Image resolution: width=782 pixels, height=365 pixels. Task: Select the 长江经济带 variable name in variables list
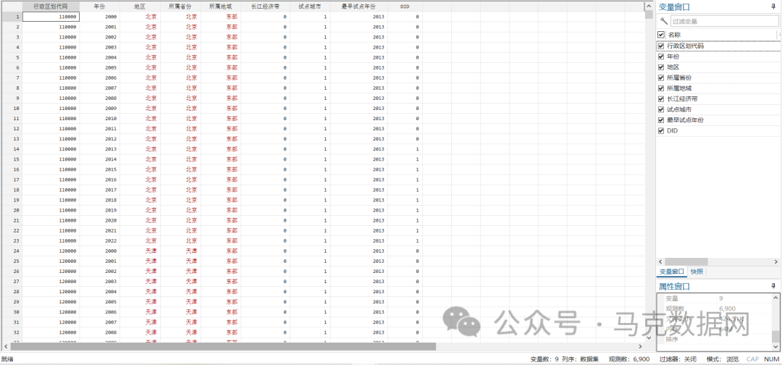682,98
